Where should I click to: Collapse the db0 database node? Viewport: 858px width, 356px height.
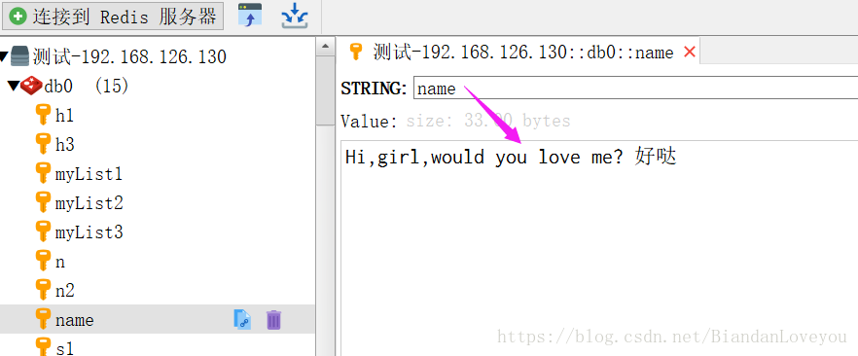14,86
